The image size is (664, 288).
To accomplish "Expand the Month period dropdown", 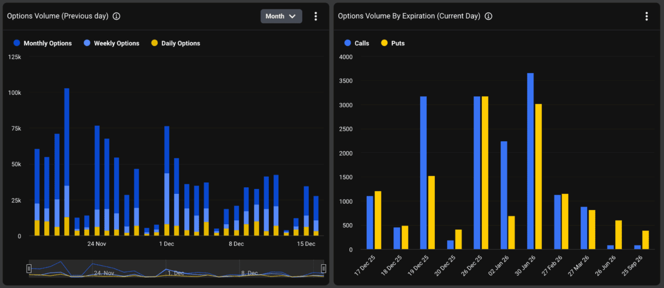I will pos(281,16).
